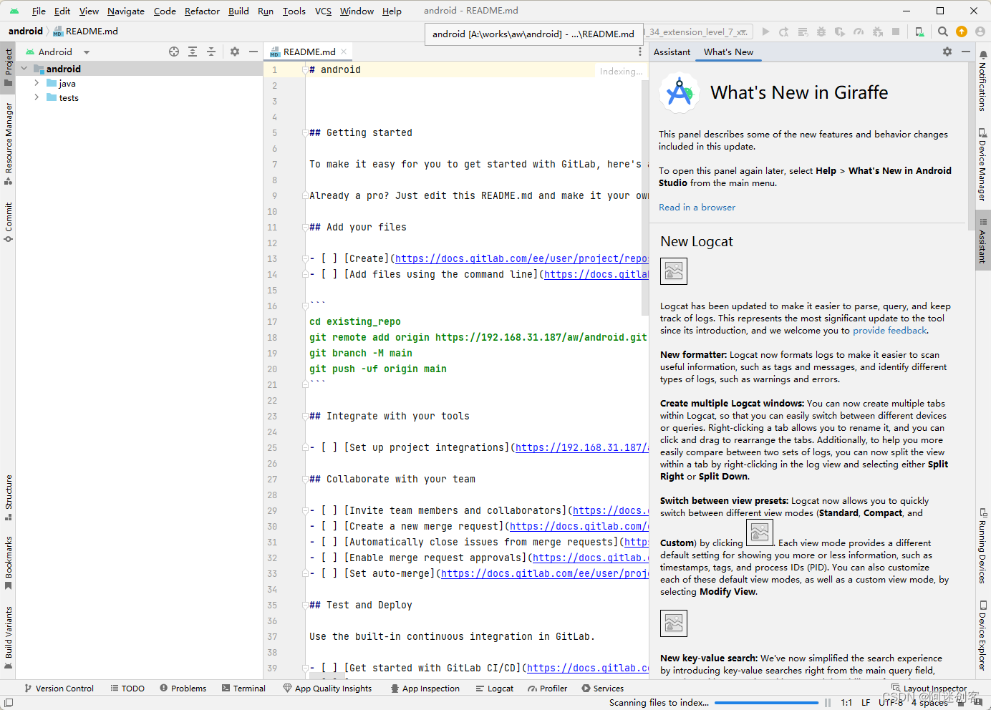Switch to the Assistant tab
Screen dimensions: 991x710
click(672, 52)
